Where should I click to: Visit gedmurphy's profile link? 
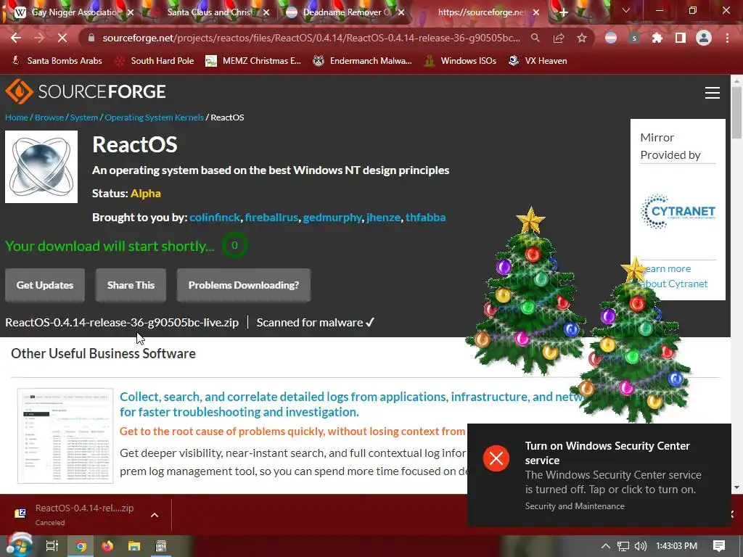[x=332, y=218]
